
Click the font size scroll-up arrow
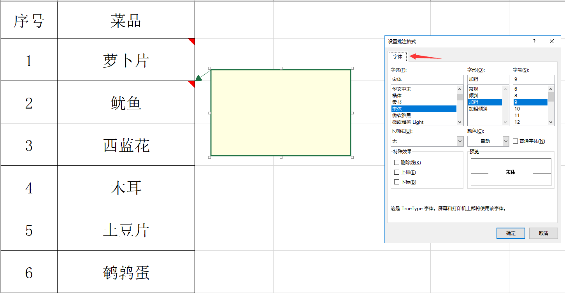point(551,89)
